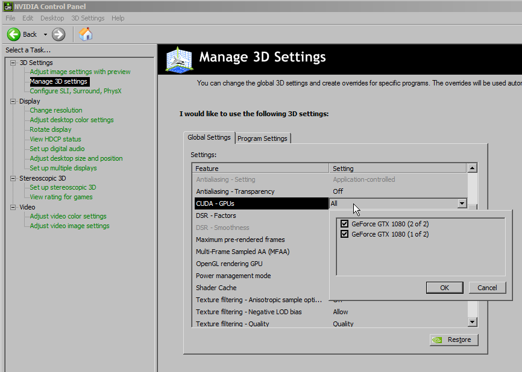Uncheck GeForce GTX 1080 (2 of 2)

coord(345,223)
